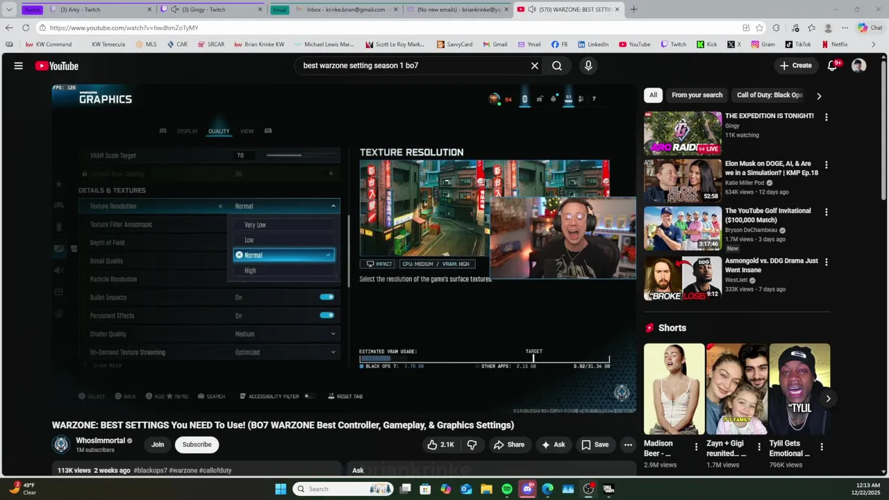Image resolution: width=889 pixels, height=500 pixels.
Task: Open OBS Studio from the taskbar
Action: [x=588, y=489]
